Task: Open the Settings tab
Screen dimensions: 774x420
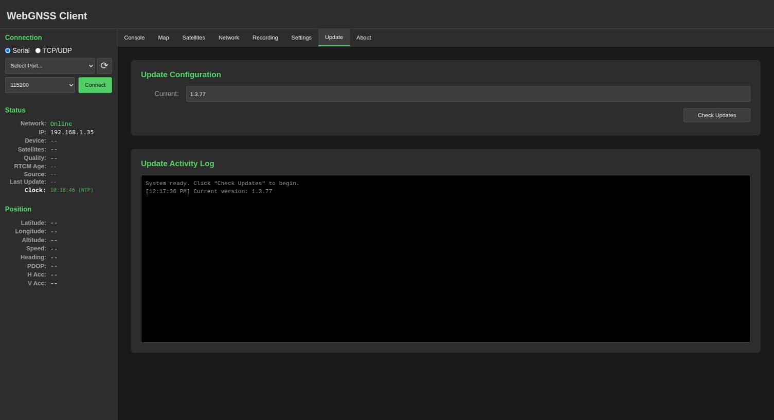Action: [x=301, y=38]
